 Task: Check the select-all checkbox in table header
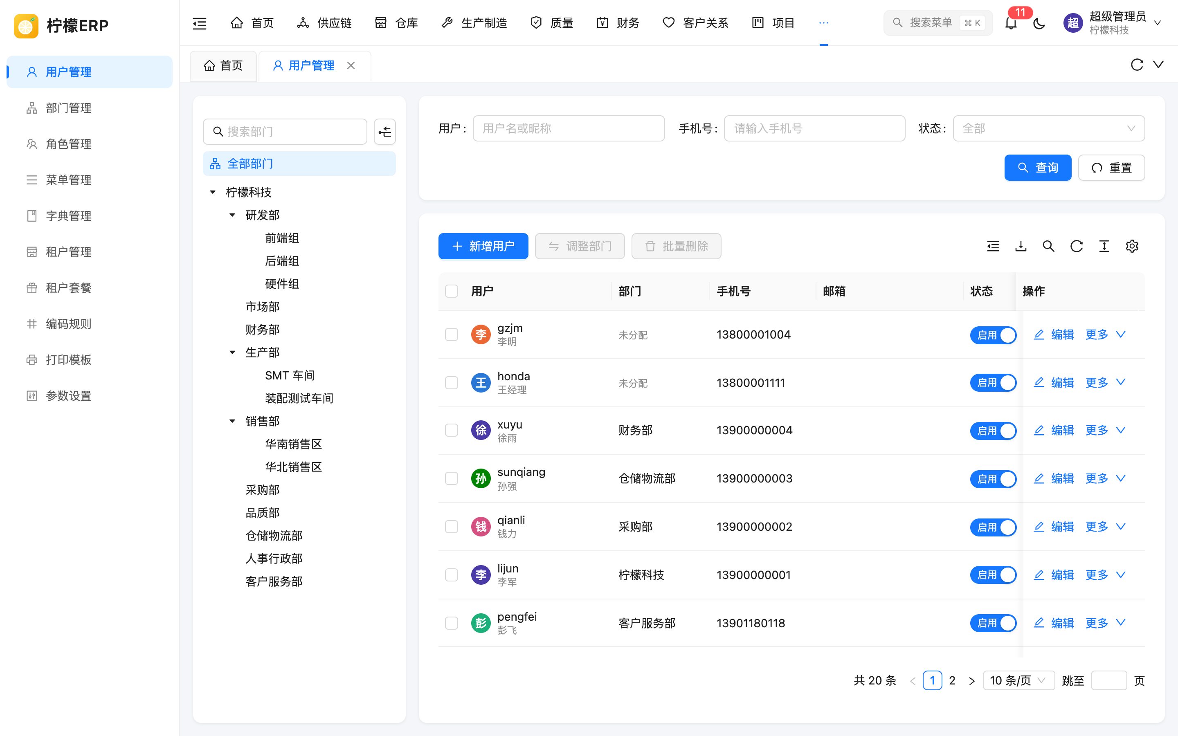[x=452, y=291]
